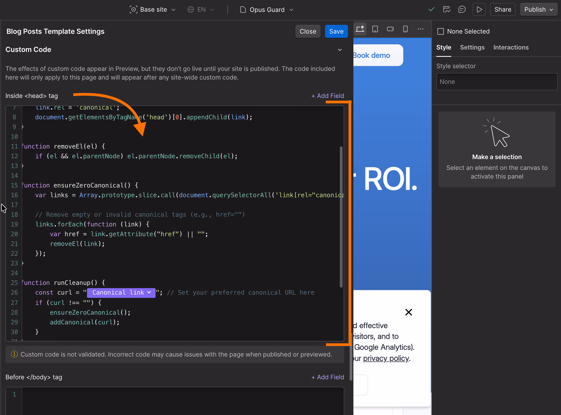Click the Style selector input field
The width and height of the screenshot is (561, 415).
(496, 82)
